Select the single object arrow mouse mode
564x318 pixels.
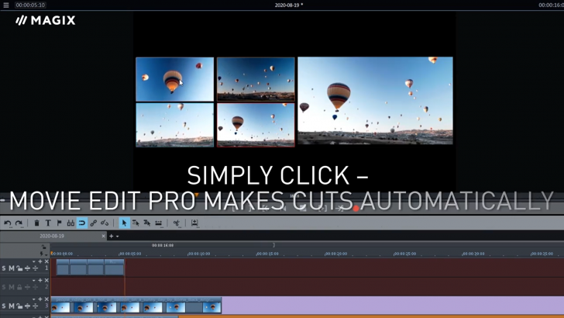[125, 223]
